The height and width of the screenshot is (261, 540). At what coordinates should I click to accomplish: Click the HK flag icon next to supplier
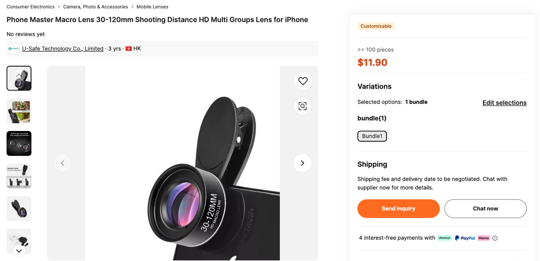click(x=129, y=48)
